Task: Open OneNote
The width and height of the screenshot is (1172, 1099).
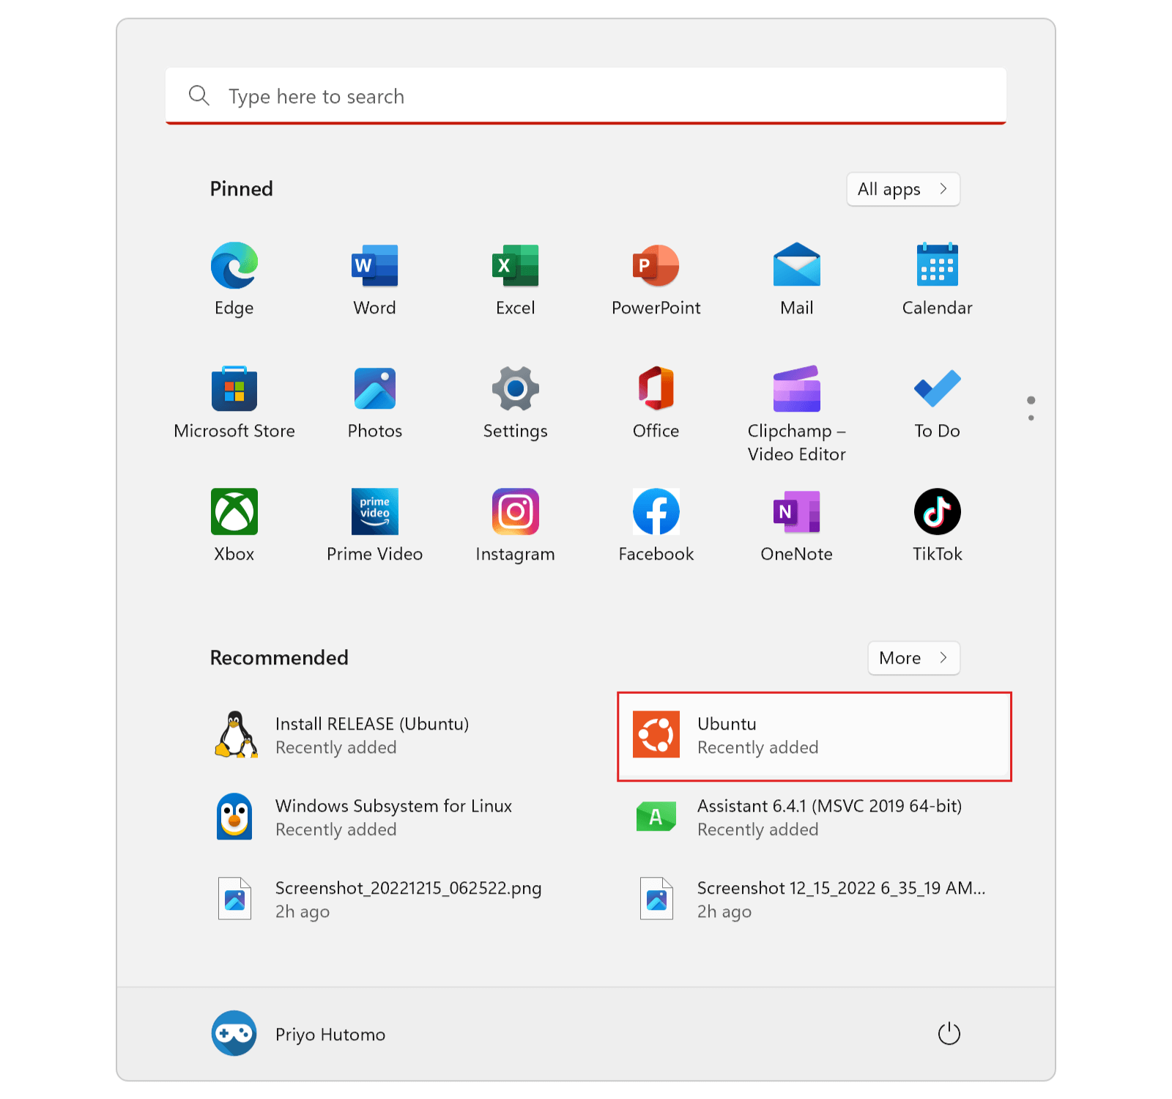Action: tap(797, 525)
